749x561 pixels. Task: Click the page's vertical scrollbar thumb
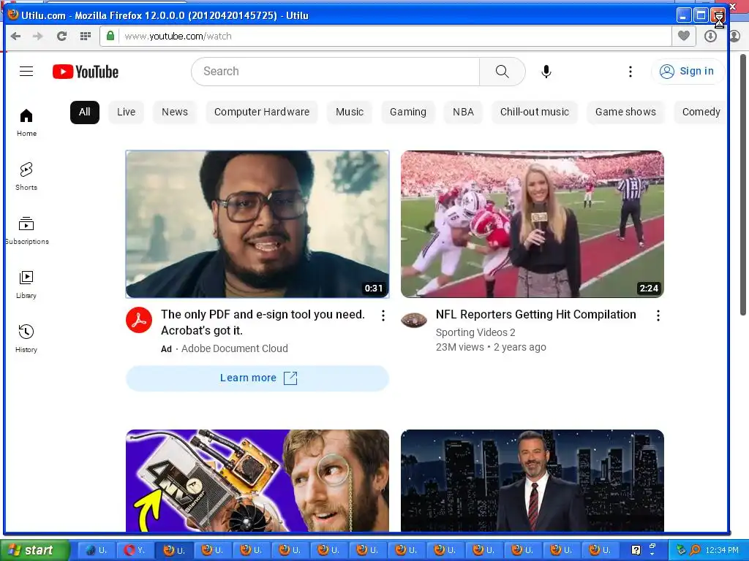pyautogui.click(x=743, y=185)
